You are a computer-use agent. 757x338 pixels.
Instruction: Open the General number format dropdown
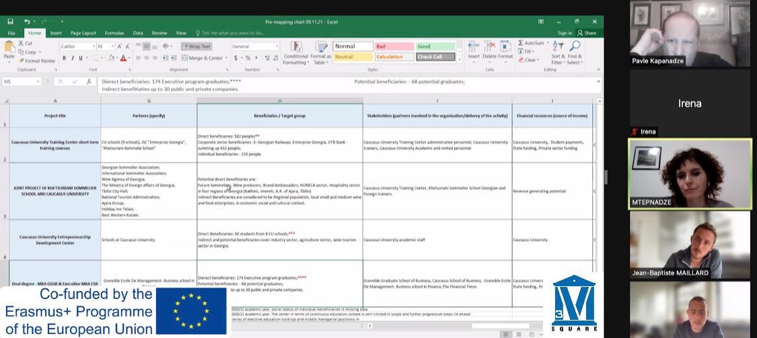[x=277, y=47]
